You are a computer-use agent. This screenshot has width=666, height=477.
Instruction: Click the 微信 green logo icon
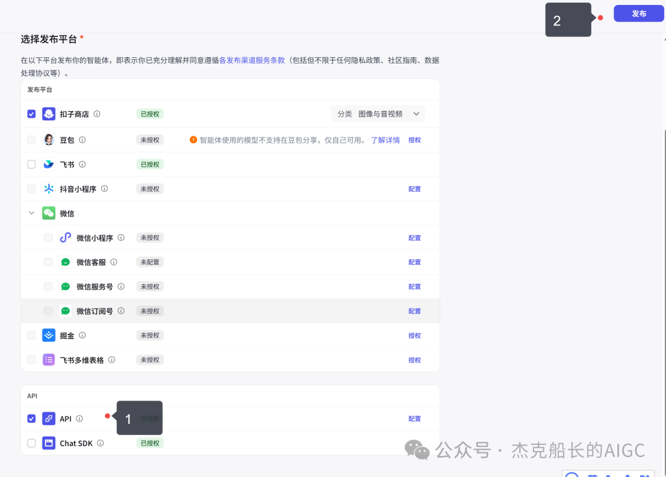pos(49,213)
